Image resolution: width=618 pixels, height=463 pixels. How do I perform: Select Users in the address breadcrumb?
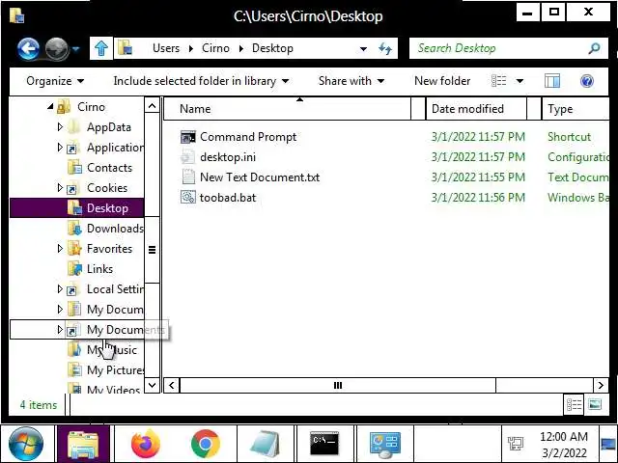tap(166, 48)
